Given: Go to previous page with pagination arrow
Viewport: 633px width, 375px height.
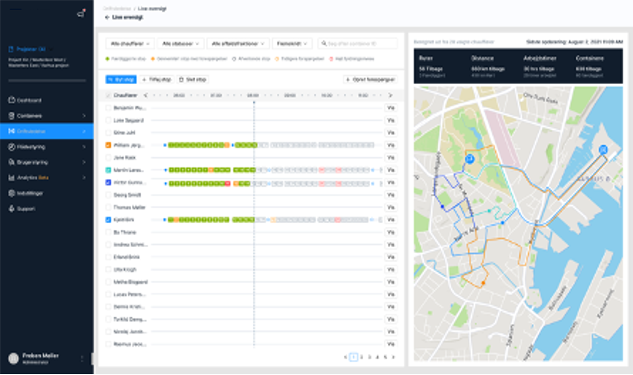Looking at the screenshot, I should [x=345, y=357].
